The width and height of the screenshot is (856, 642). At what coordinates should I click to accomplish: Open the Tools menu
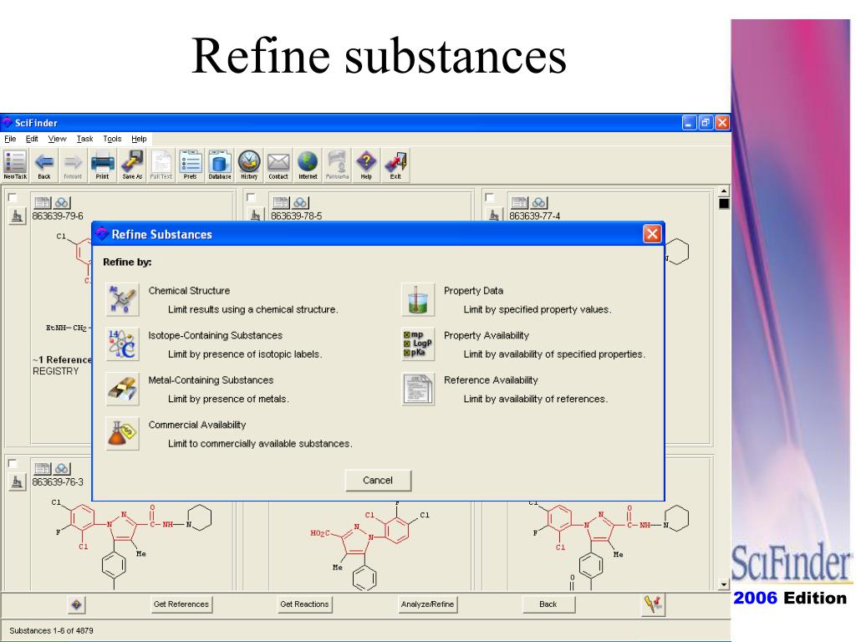(x=112, y=139)
